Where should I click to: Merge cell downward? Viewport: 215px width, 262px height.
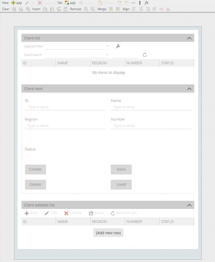(118, 9)
